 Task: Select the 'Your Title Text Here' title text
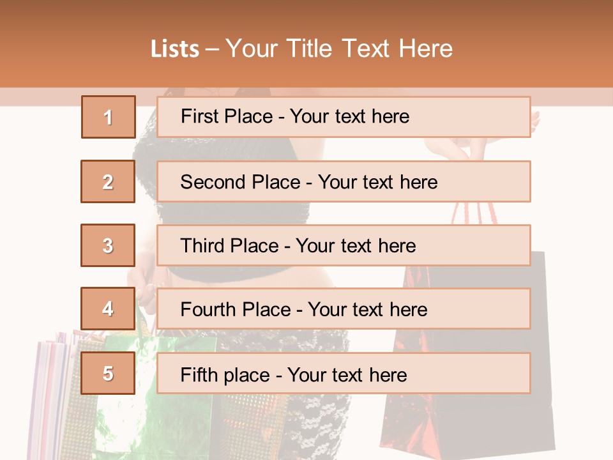pos(339,49)
